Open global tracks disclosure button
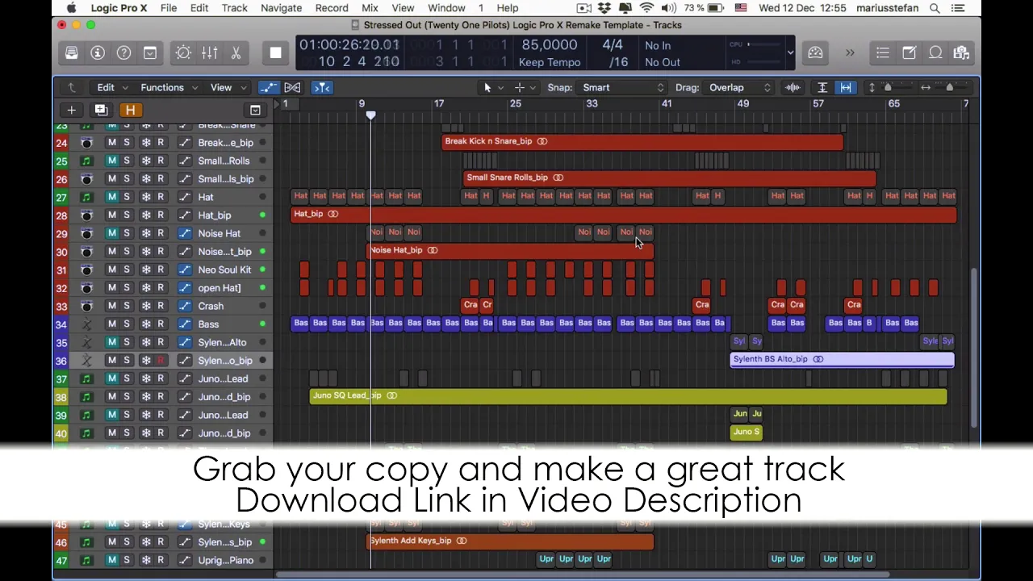This screenshot has width=1033, height=581. pyautogui.click(x=255, y=111)
